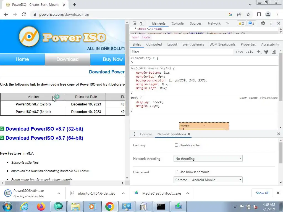Activate the inspect element picker icon
The width and height of the screenshot is (283, 212).
[x=134, y=23]
